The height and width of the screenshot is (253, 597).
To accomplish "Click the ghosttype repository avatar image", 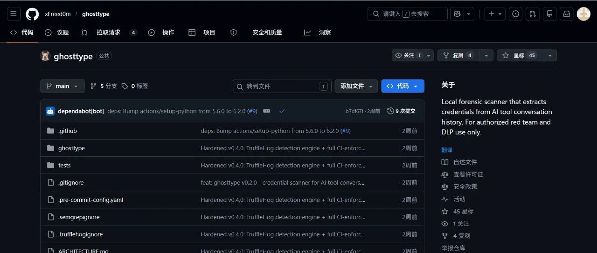I will (x=45, y=56).
